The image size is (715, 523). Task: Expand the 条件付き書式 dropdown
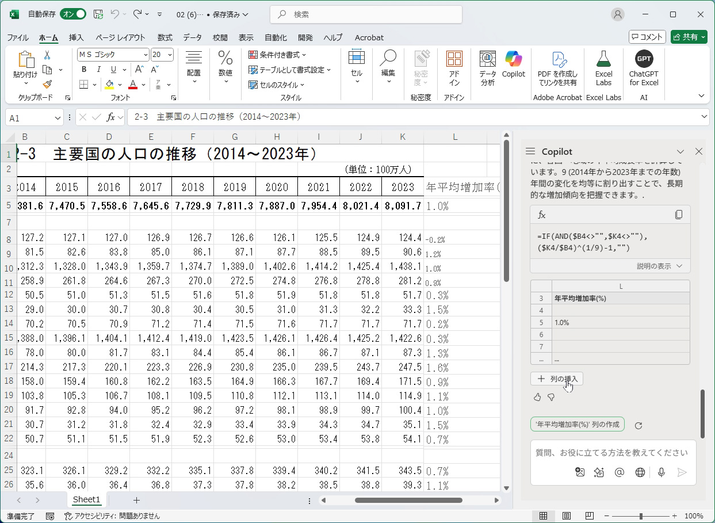point(278,55)
